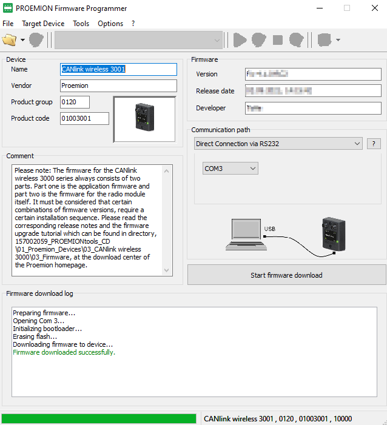The image size is (387, 425).
Task: Expand the COM3 port dropdown
Action: (231, 168)
